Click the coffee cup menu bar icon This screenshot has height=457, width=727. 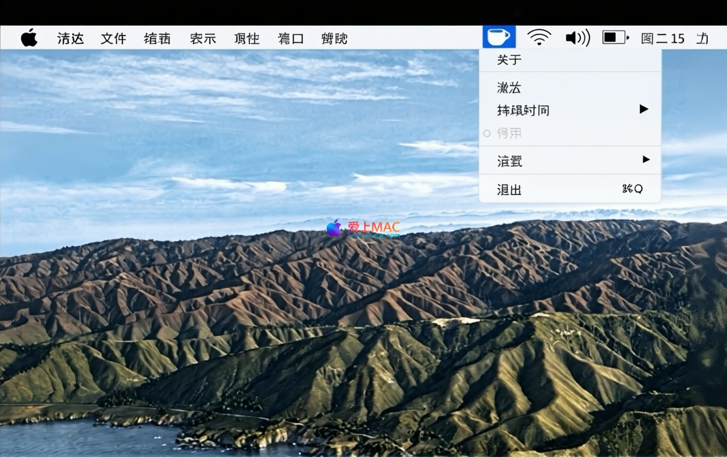[499, 37]
